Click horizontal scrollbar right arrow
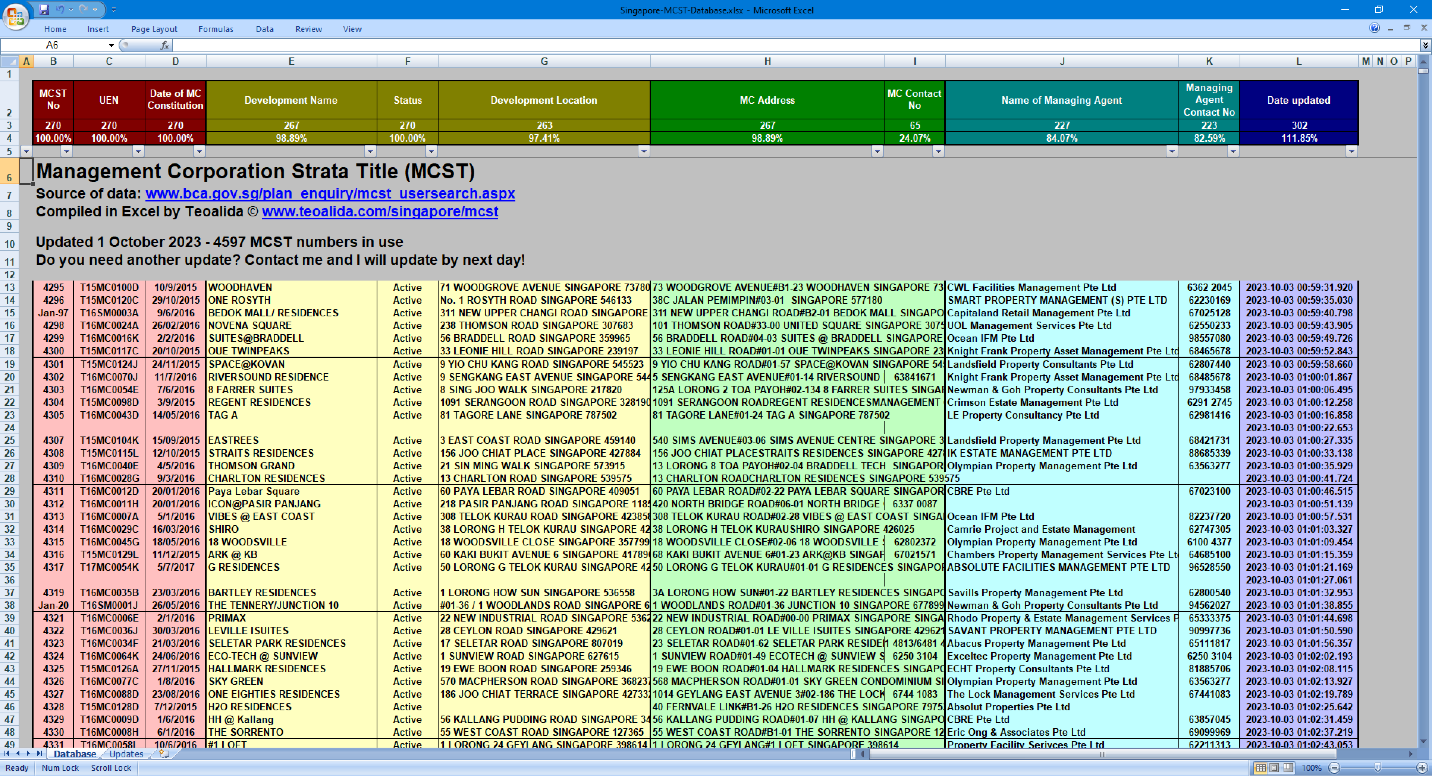Image resolution: width=1432 pixels, height=776 pixels. [x=1410, y=754]
